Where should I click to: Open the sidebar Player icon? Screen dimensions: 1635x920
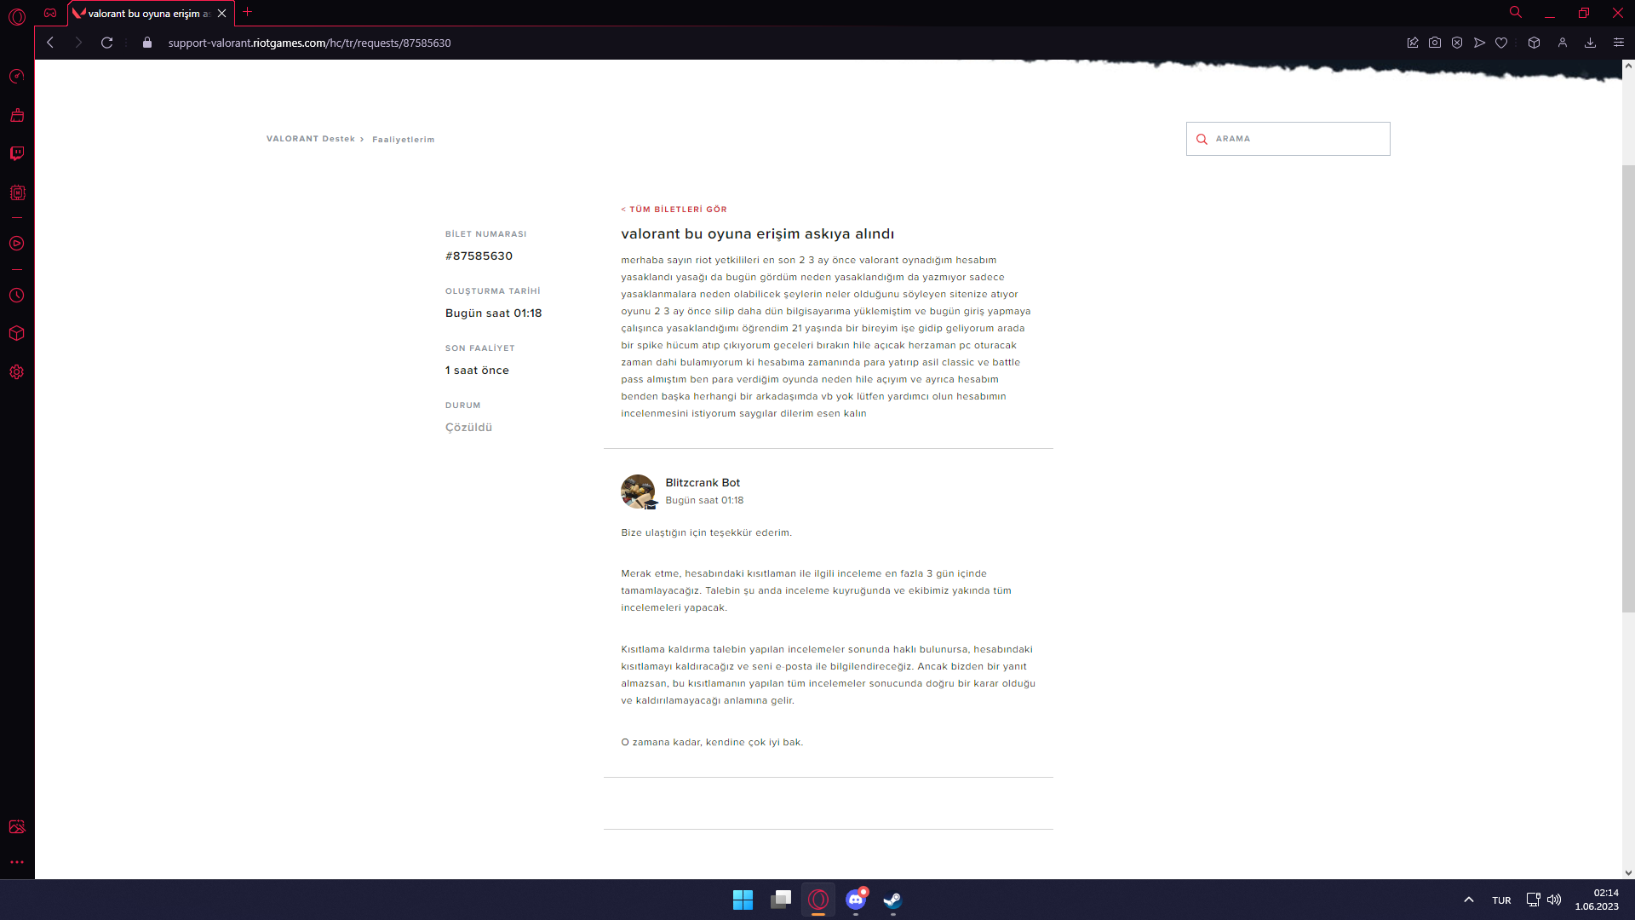tap(17, 244)
